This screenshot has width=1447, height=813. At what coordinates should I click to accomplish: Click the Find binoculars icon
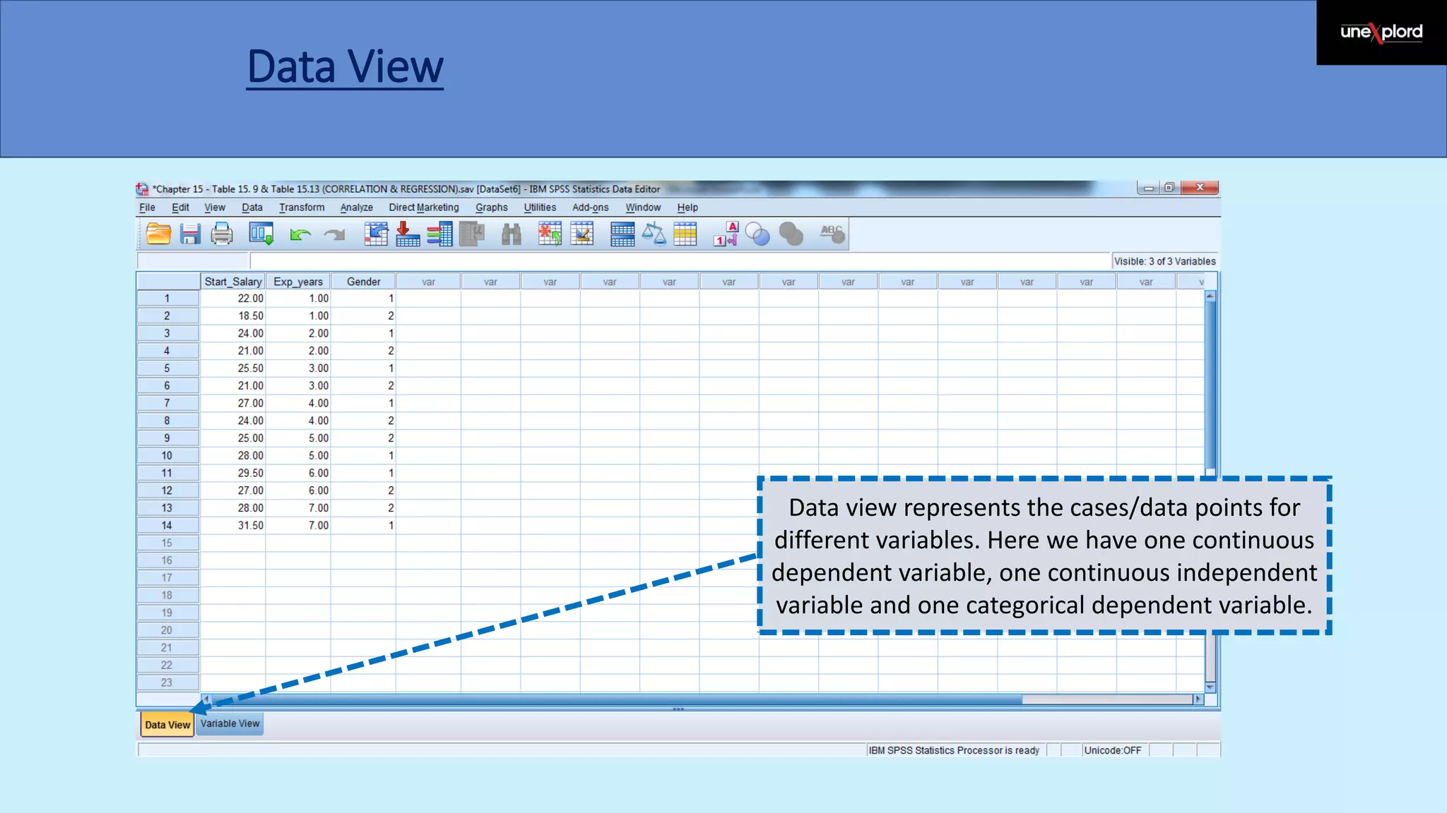tap(511, 234)
